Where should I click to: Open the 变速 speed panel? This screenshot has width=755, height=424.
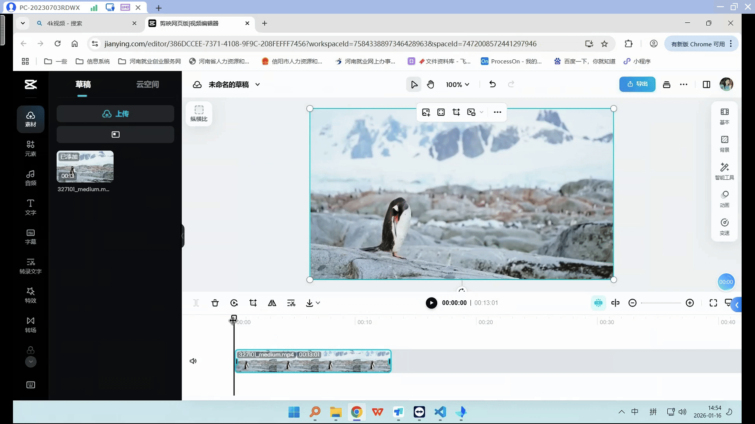point(724,227)
